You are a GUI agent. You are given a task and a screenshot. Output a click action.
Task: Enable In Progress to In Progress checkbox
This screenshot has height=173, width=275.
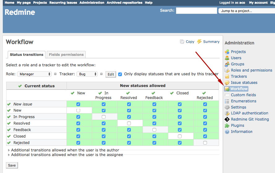(104, 117)
